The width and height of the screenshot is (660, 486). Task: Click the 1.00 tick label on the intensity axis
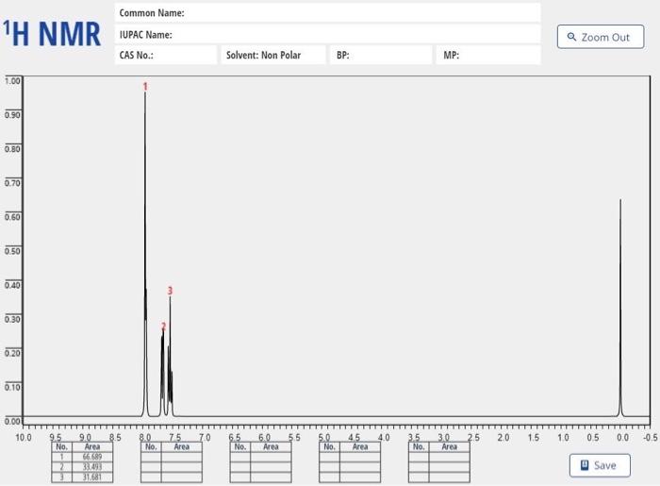pyautogui.click(x=12, y=81)
